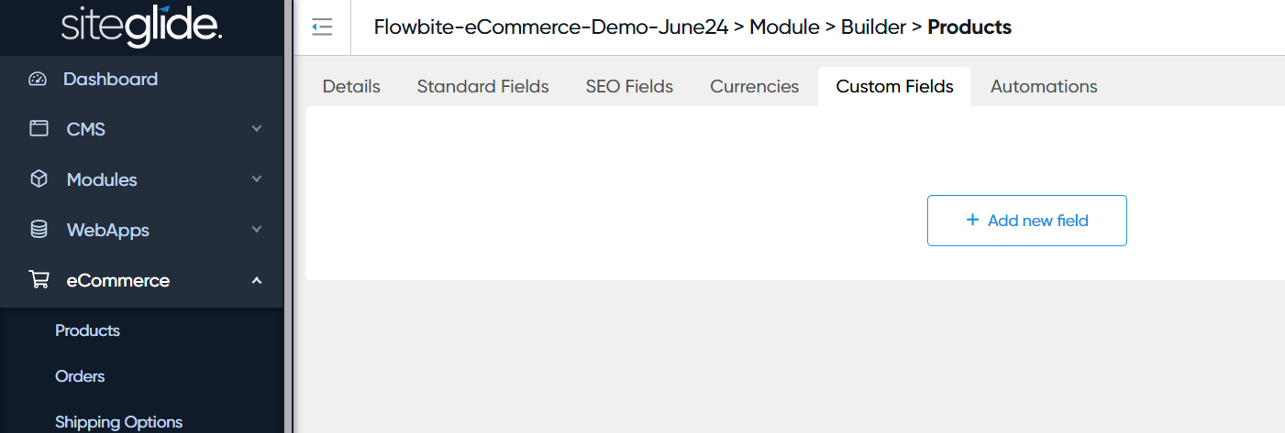
Task: Click the CMS window icon
Action: point(39,129)
